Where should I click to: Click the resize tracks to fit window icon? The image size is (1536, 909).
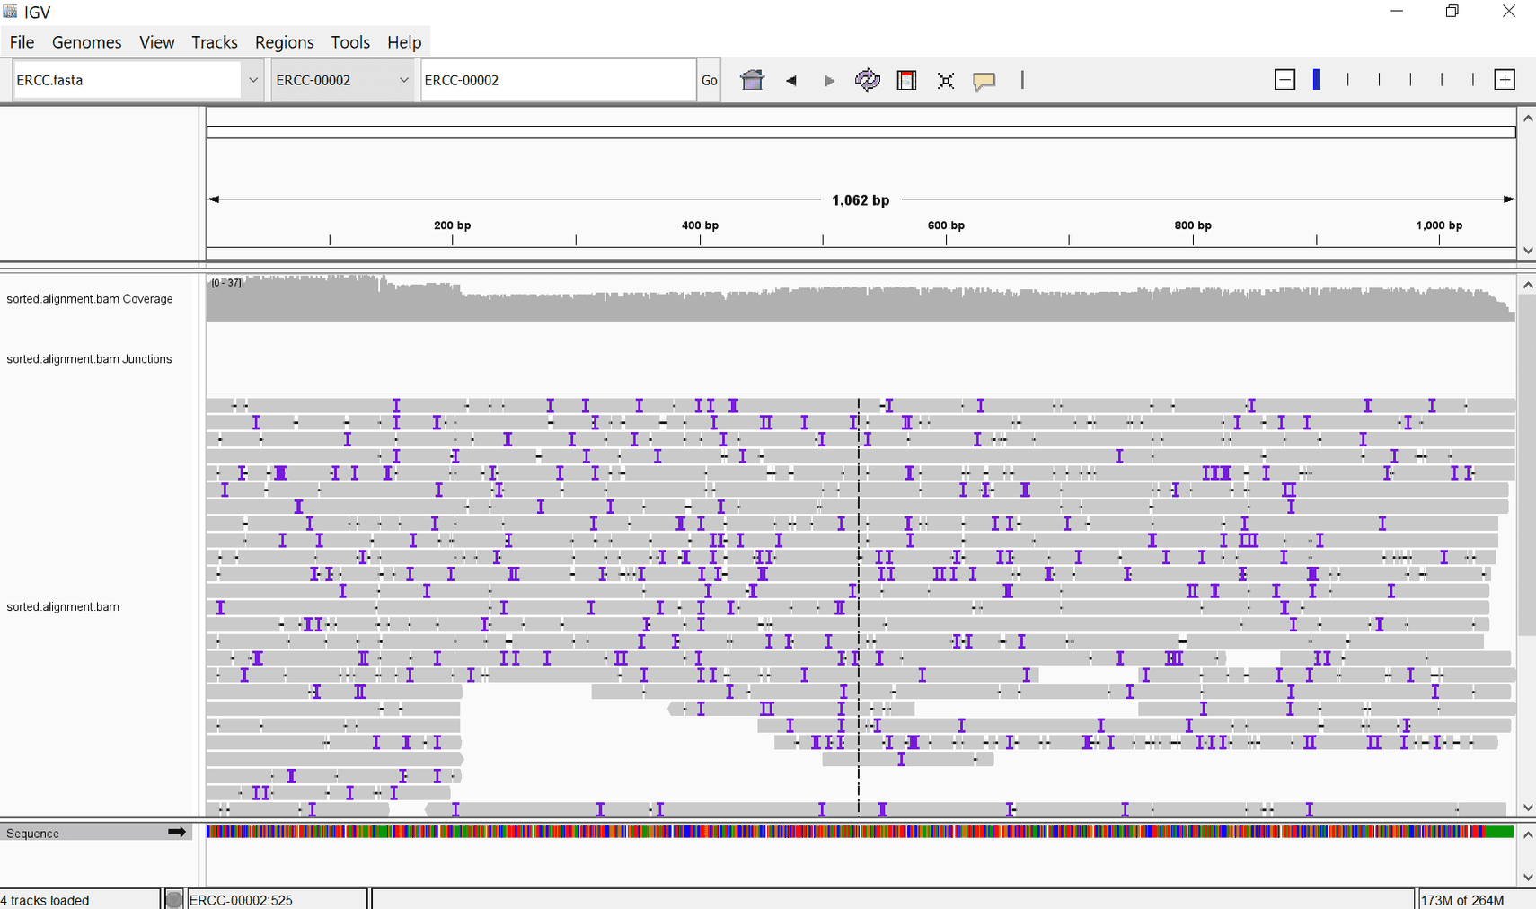click(946, 80)
